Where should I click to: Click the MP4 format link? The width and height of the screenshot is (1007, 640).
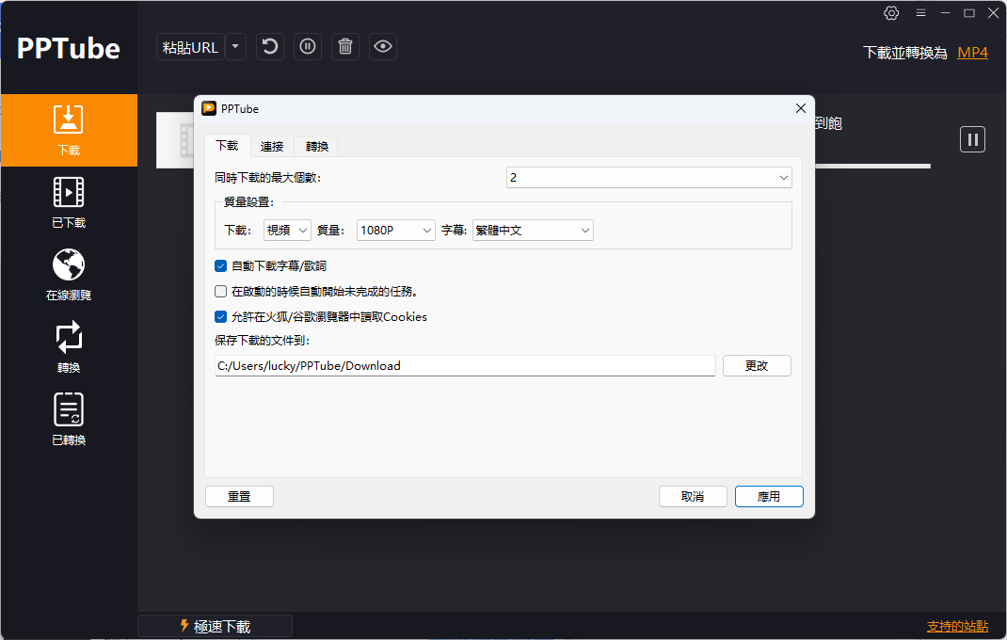click(x=972, y=52)
